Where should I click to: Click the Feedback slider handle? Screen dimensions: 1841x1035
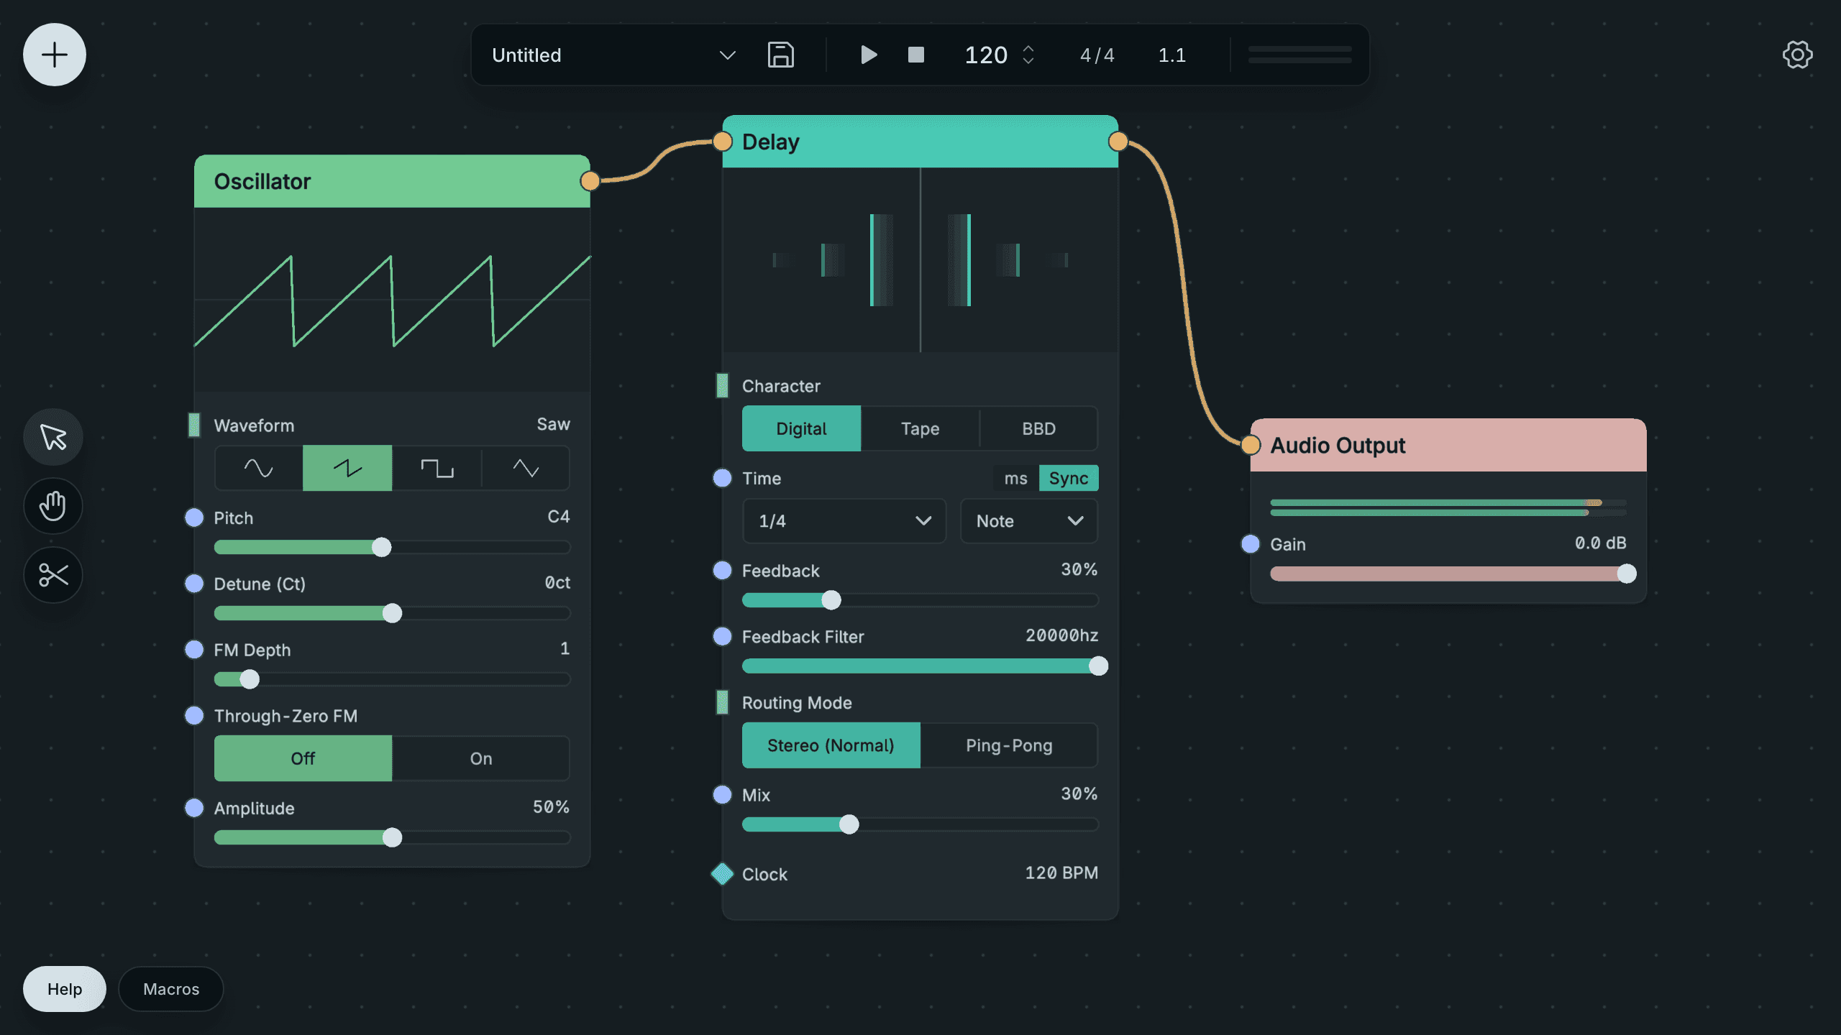tap(831, 600)
